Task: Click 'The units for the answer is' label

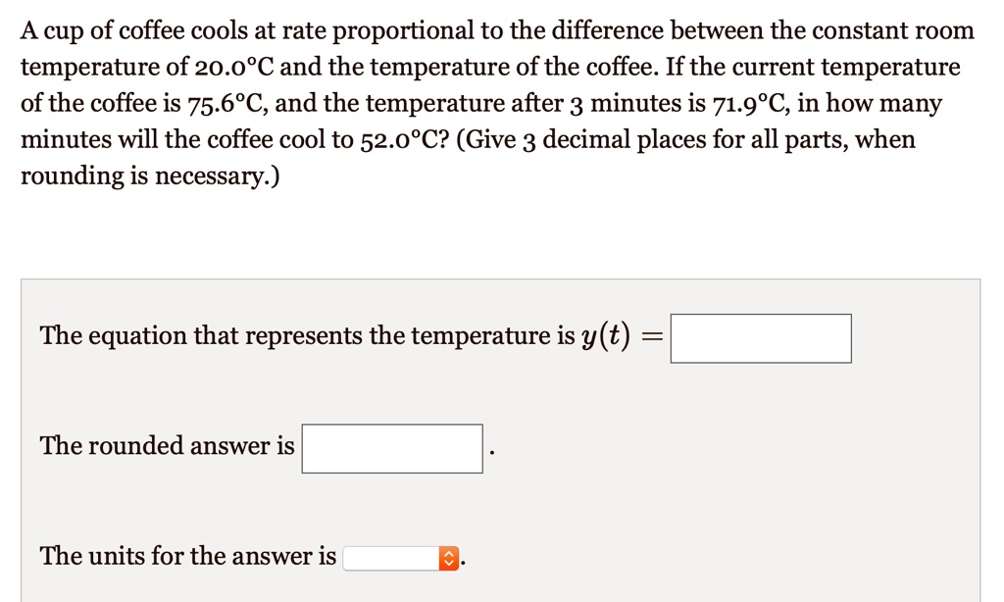Action: coord(187,557)
